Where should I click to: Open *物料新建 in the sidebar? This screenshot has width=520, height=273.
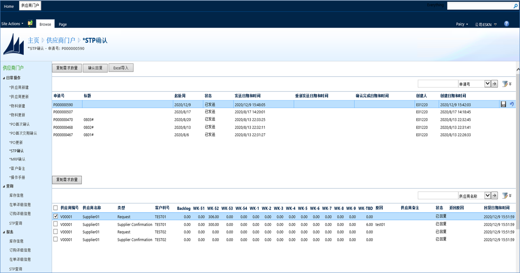click(x=17, y=106)
